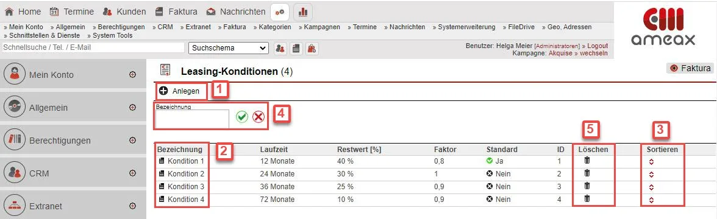The width and height of the screenshot is (717, 219).
Task: Click the red X cancel icon
Action: (x=259, y=117)
